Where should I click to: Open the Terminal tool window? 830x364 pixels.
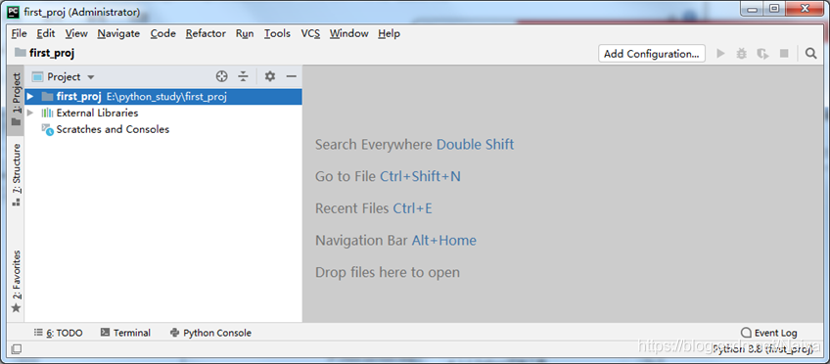point(125,333)
